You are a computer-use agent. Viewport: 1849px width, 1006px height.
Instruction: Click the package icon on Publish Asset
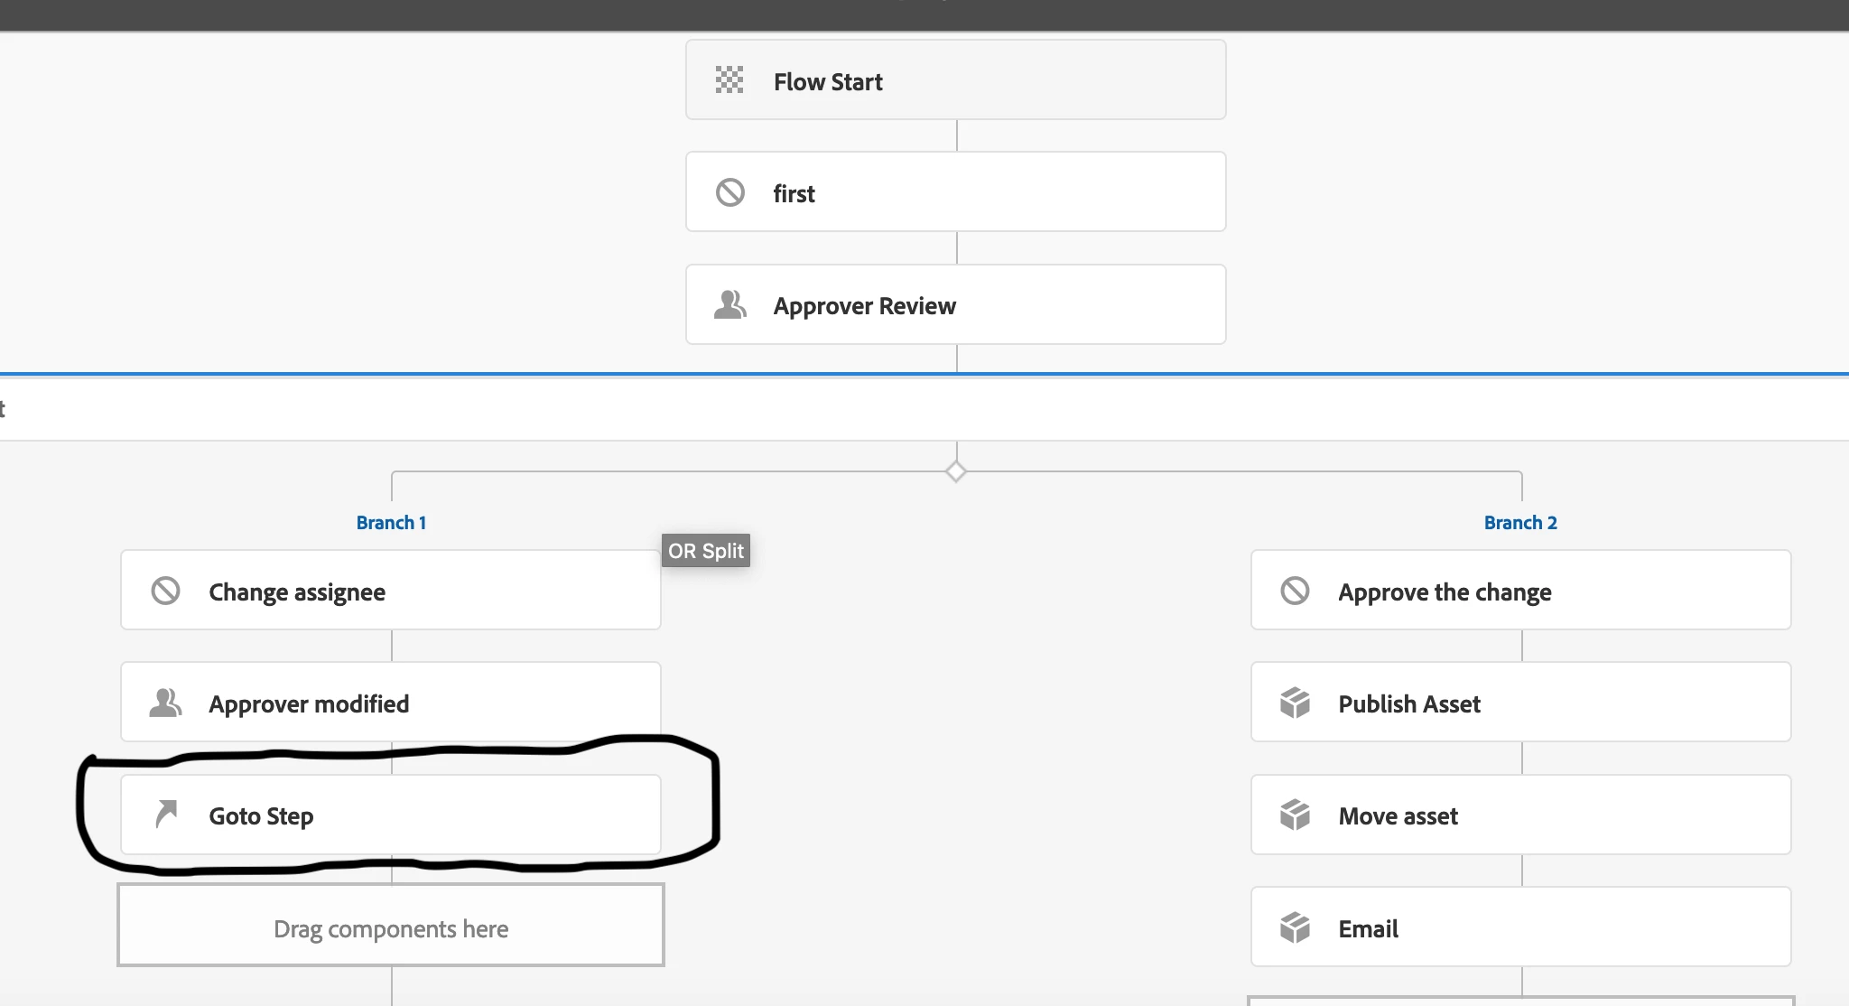click(1295, 703)
